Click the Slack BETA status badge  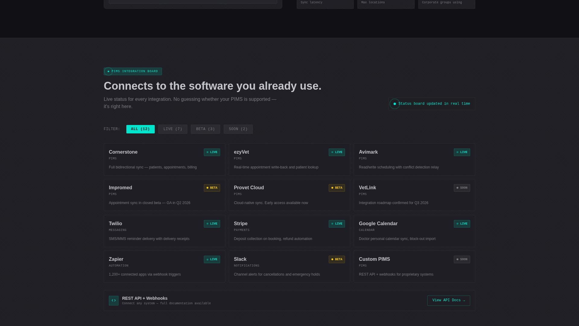[337, 259]
